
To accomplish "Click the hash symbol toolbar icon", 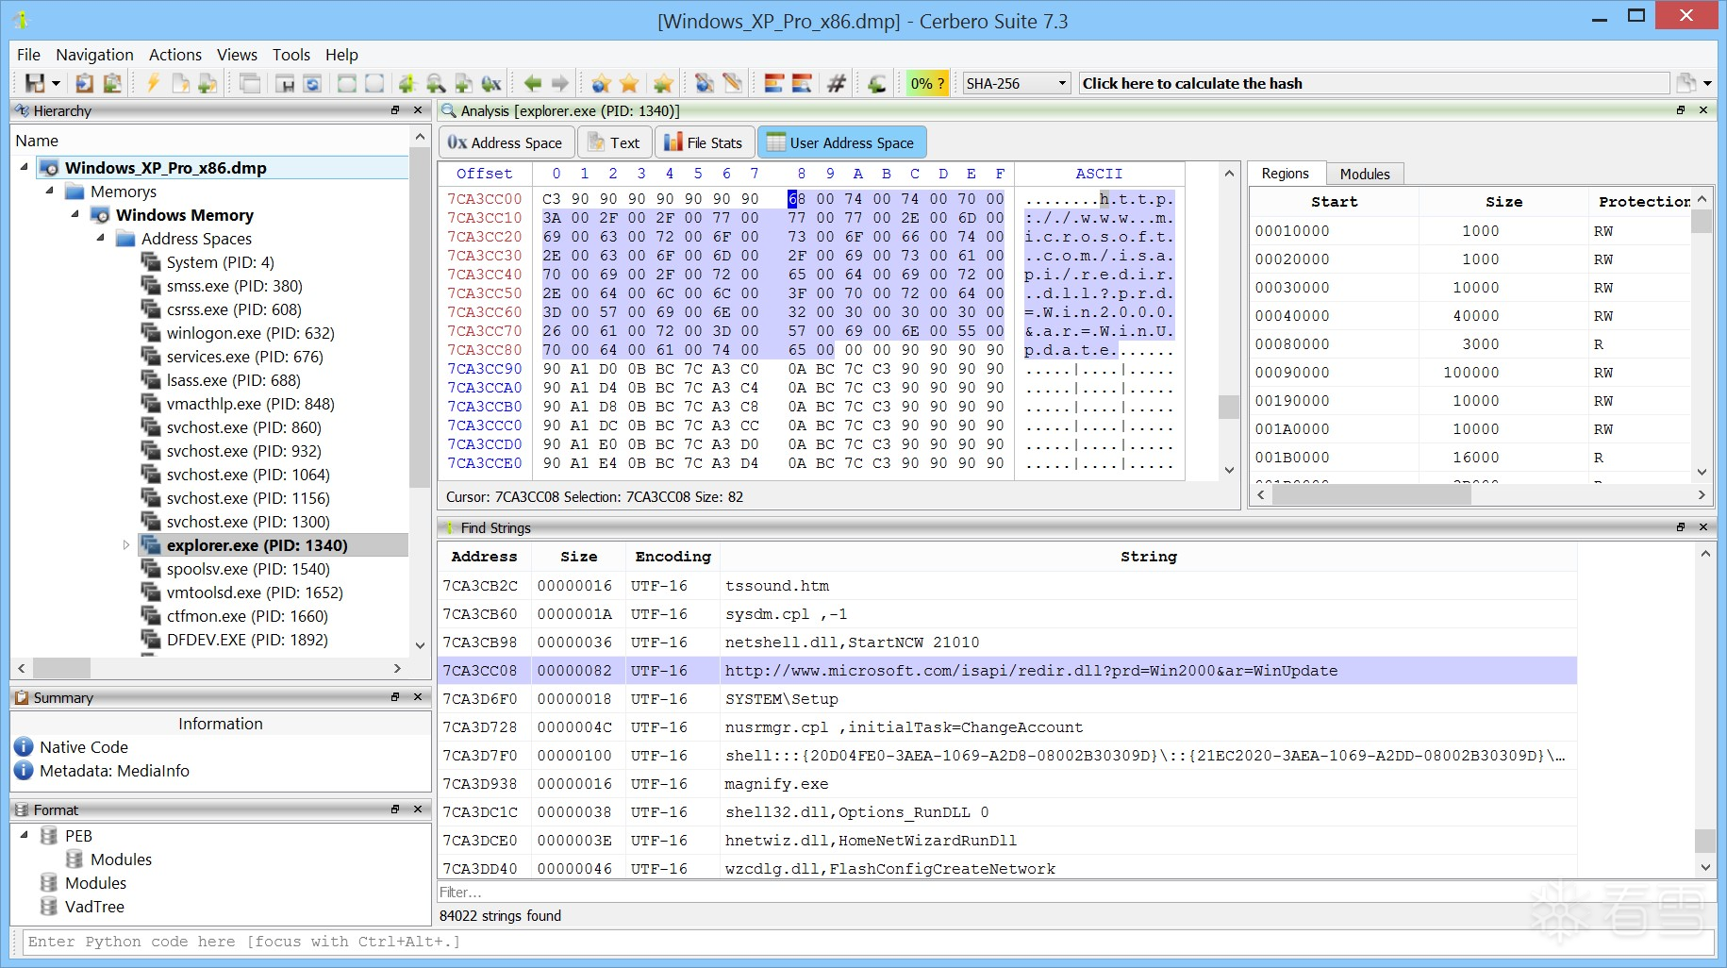I will pos(836,84).
